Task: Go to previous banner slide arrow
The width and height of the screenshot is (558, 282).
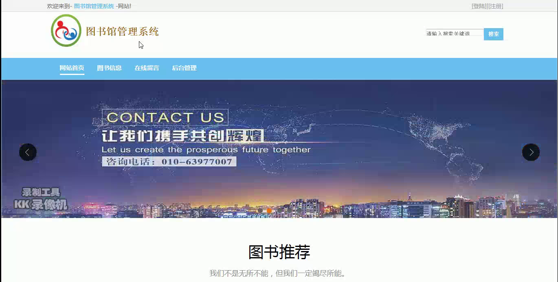Action: point(28,152)
